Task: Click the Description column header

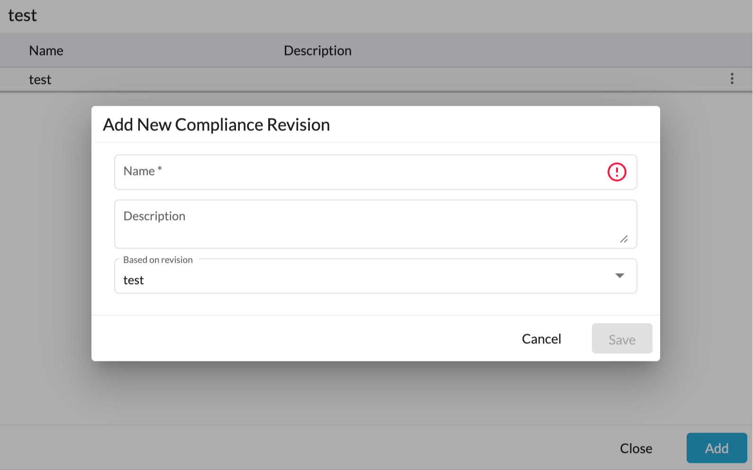Action: 318,50
